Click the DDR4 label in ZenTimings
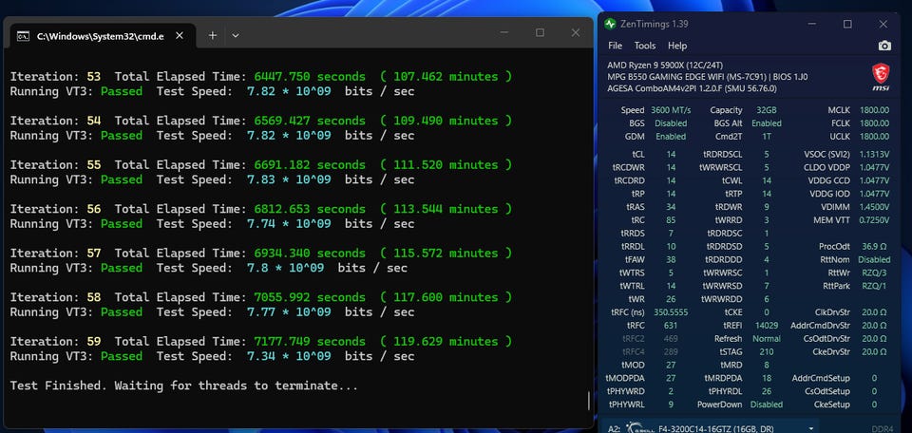This screenshot has height=433, width=912. tap(883, 429)
